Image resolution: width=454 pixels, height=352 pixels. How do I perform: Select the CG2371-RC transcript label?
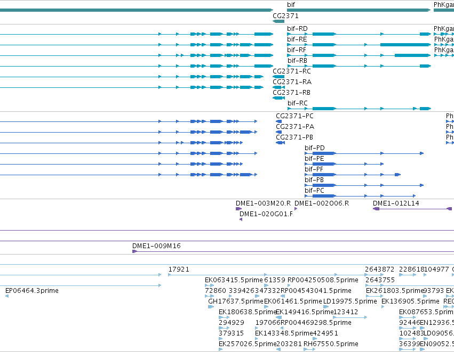[x=292, y=71]
